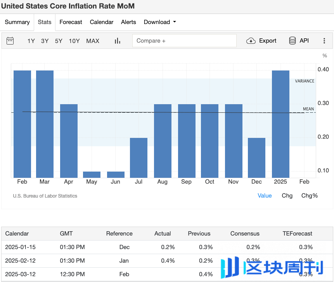The image size is (334, 282).
Task: Click the Export cloud icon
Action: 251,41
